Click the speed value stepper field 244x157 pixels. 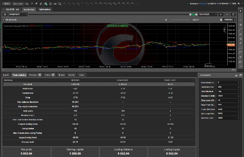[229, 20]
